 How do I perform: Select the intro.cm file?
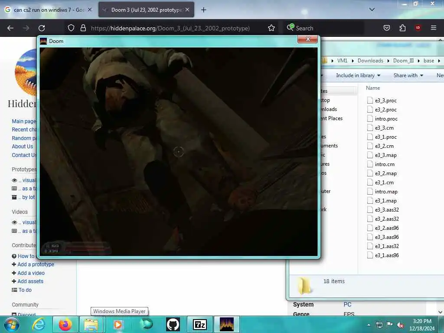pyautogui.click(x=385, y=164)
